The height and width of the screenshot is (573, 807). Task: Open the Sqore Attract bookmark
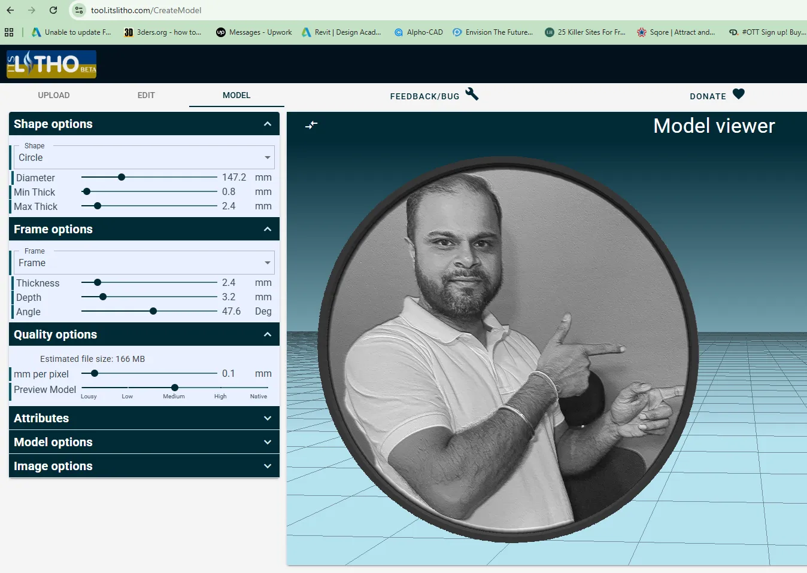click(x=676, y=32)
